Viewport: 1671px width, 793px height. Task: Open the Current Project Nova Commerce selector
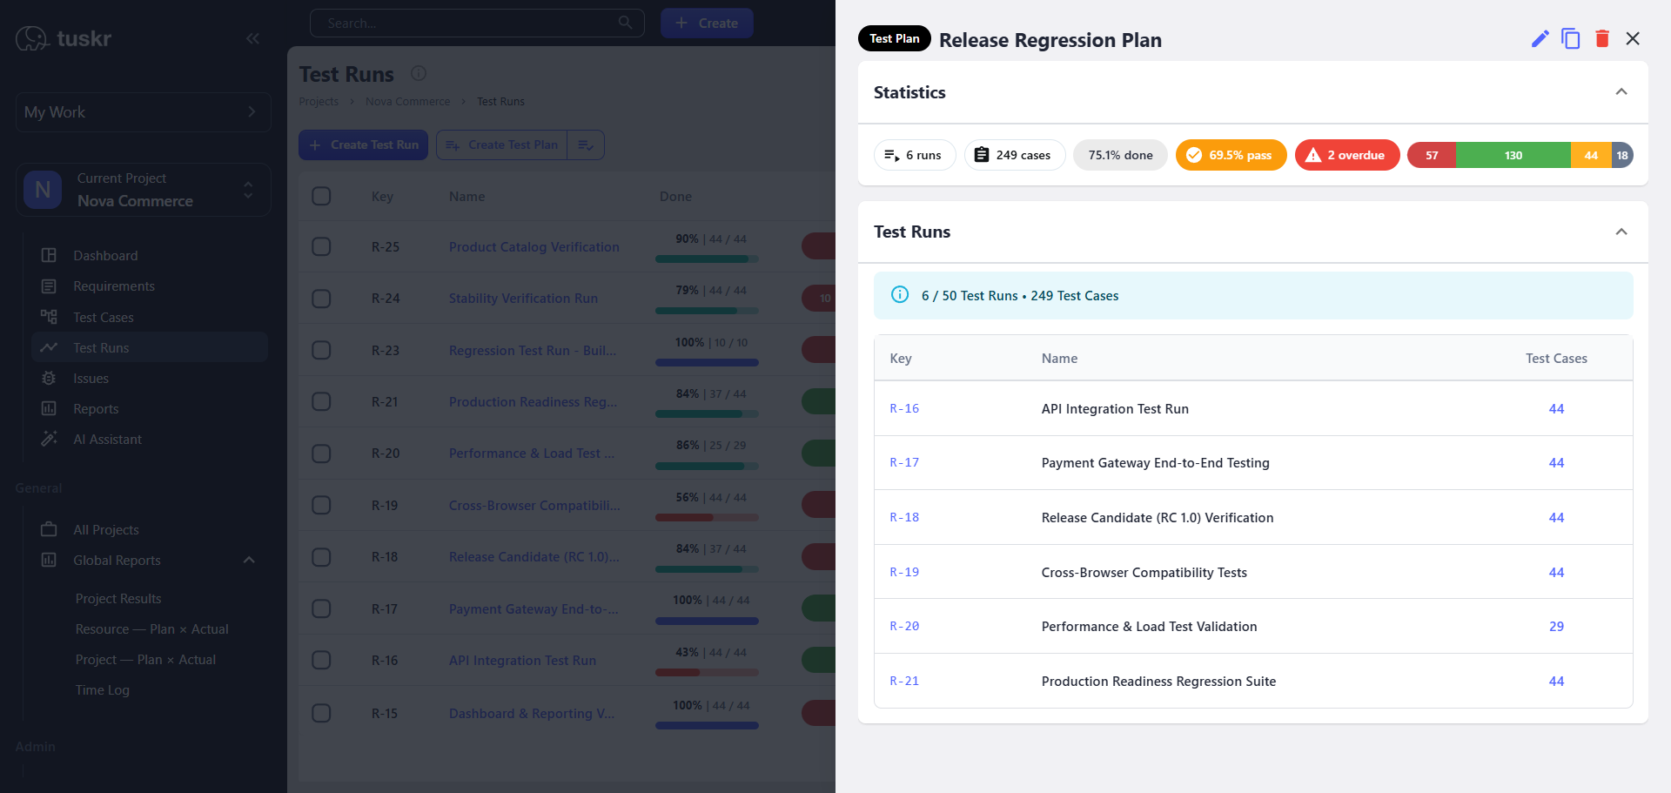[144, 190]
